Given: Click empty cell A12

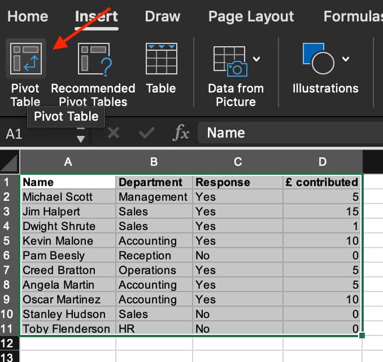Looking at the screenshot, I should pyautogui.click(x=68, y=343).
